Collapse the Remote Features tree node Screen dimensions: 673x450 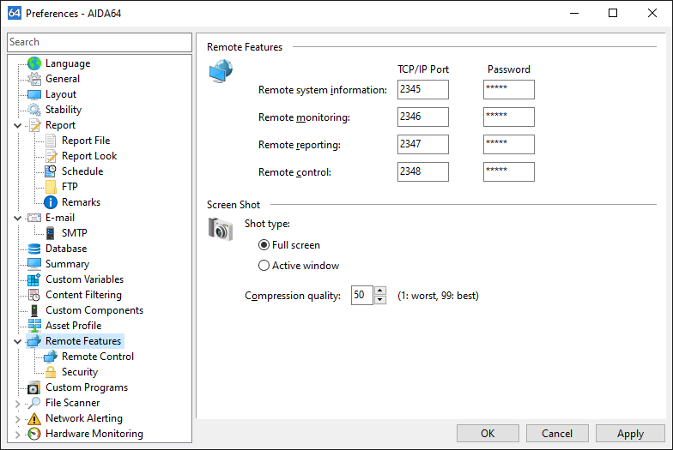coord(17,341)
